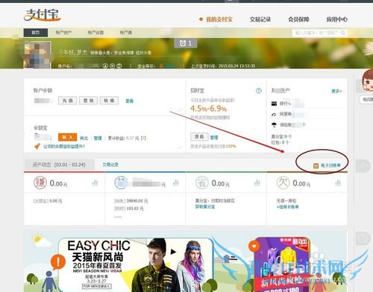Click the 转出 link in 余额宝
Image resolution: width=373 pixels, height=292 pixels.
pos(84,138)
